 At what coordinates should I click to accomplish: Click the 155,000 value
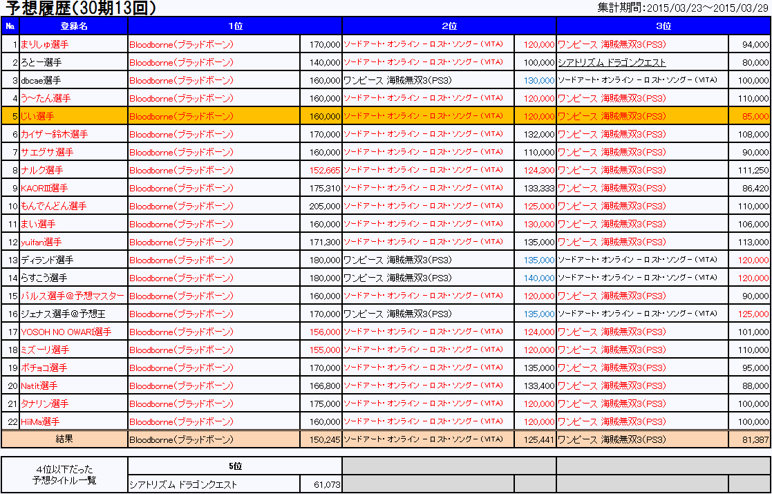point(325,350)
